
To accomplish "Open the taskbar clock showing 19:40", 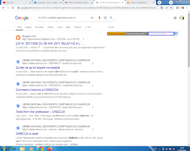I will [182, 149].
